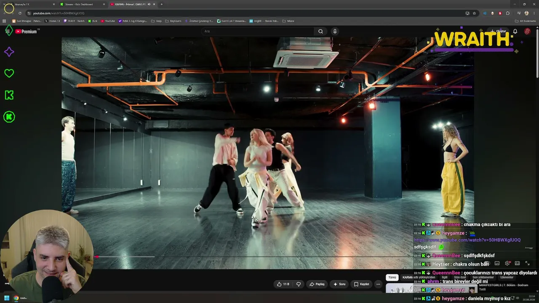The image size is (539, 303).
Task: Open the bookmarks apps grid icon
Action: pos(4,21)
